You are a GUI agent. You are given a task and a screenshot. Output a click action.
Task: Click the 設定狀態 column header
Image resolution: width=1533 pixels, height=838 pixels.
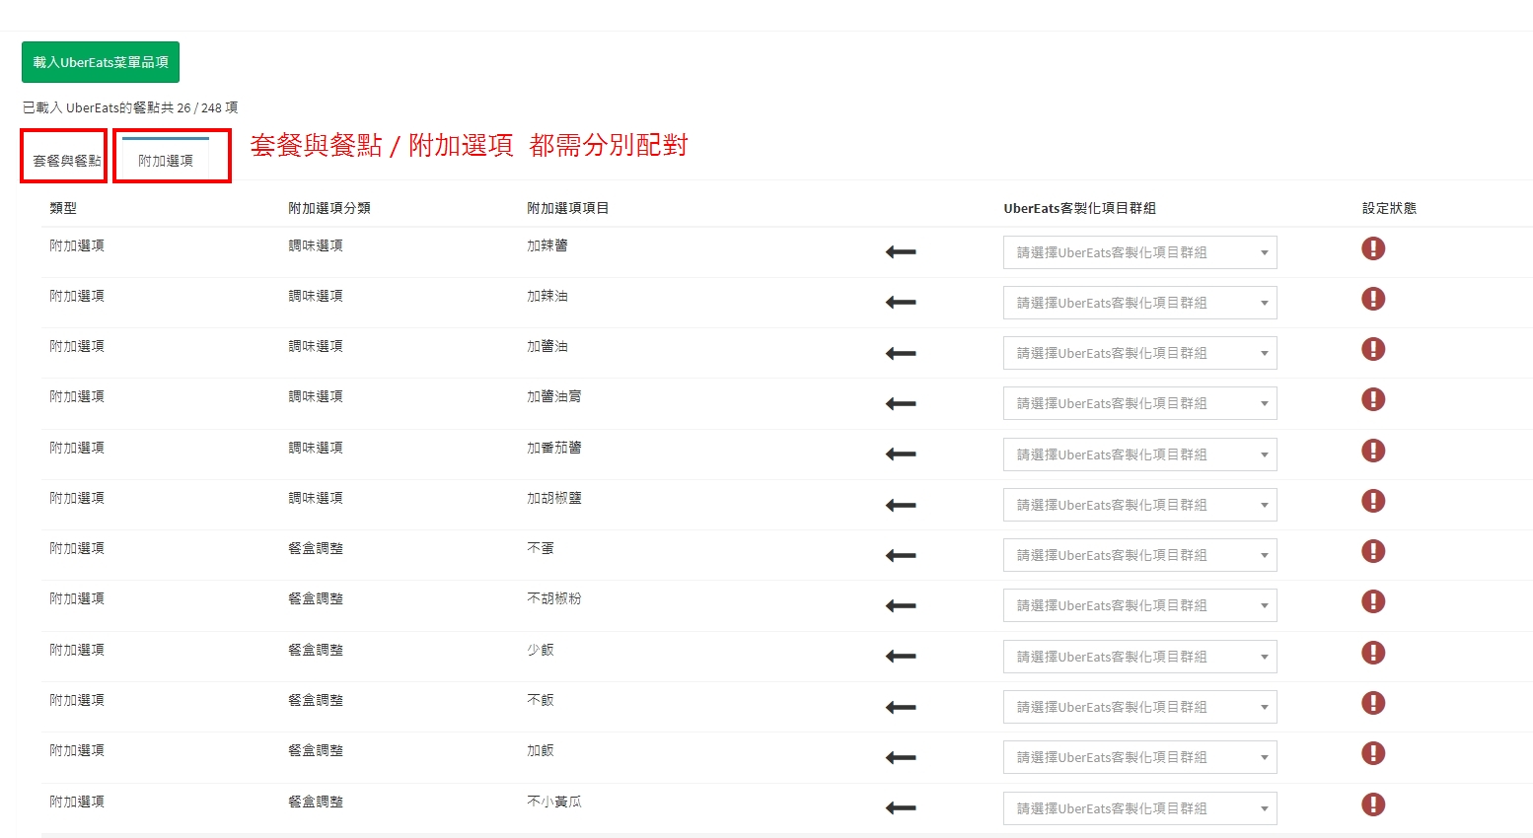(1388, 208)
